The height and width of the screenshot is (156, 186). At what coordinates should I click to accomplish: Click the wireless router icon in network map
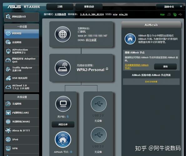click(x=63, y=68)
